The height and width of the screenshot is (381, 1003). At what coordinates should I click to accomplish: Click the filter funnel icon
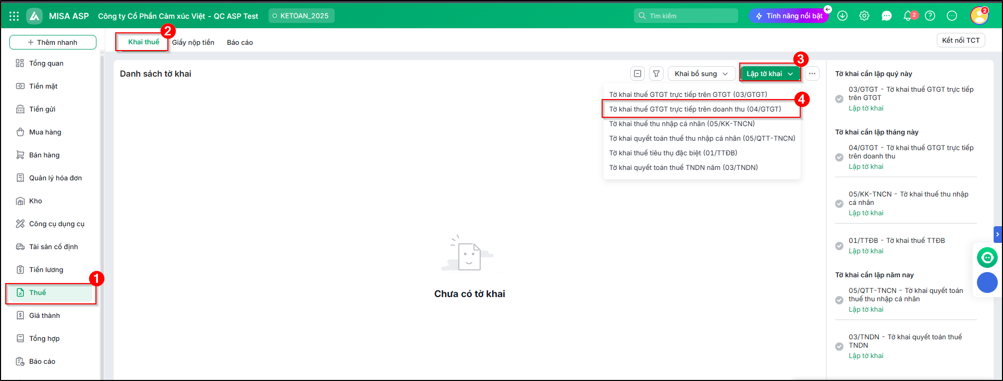coord(657,74)
